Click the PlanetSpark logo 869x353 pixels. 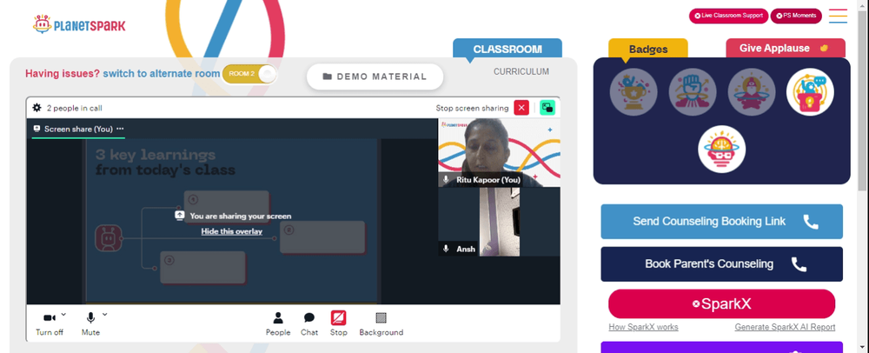pyautogui.click(x=79, y=24)
